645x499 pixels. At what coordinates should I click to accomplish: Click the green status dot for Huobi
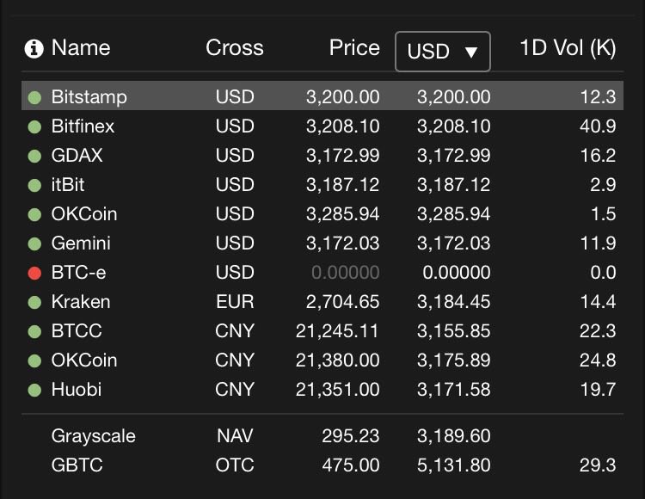[x=34, y=390]
